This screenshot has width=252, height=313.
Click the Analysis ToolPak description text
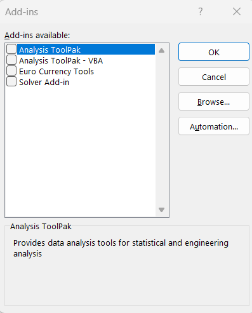pos(121,248)
